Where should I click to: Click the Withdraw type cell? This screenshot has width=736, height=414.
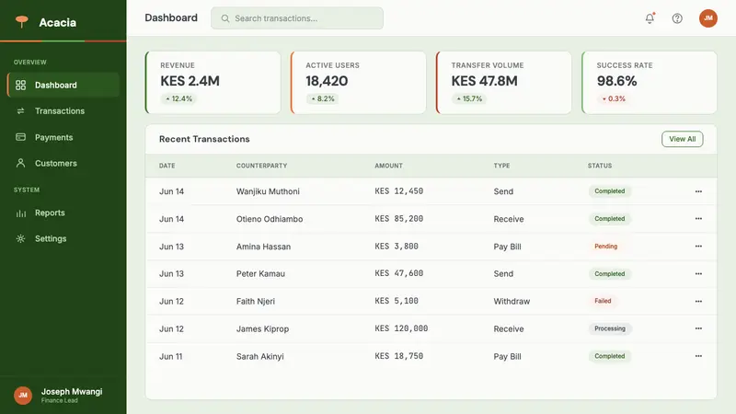tap(512, 302)
